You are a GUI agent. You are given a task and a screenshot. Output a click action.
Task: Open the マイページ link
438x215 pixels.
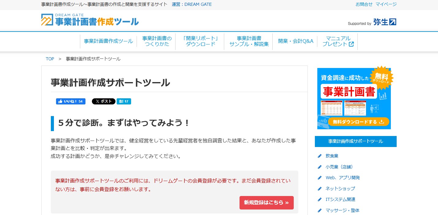(x=386, y=4)
